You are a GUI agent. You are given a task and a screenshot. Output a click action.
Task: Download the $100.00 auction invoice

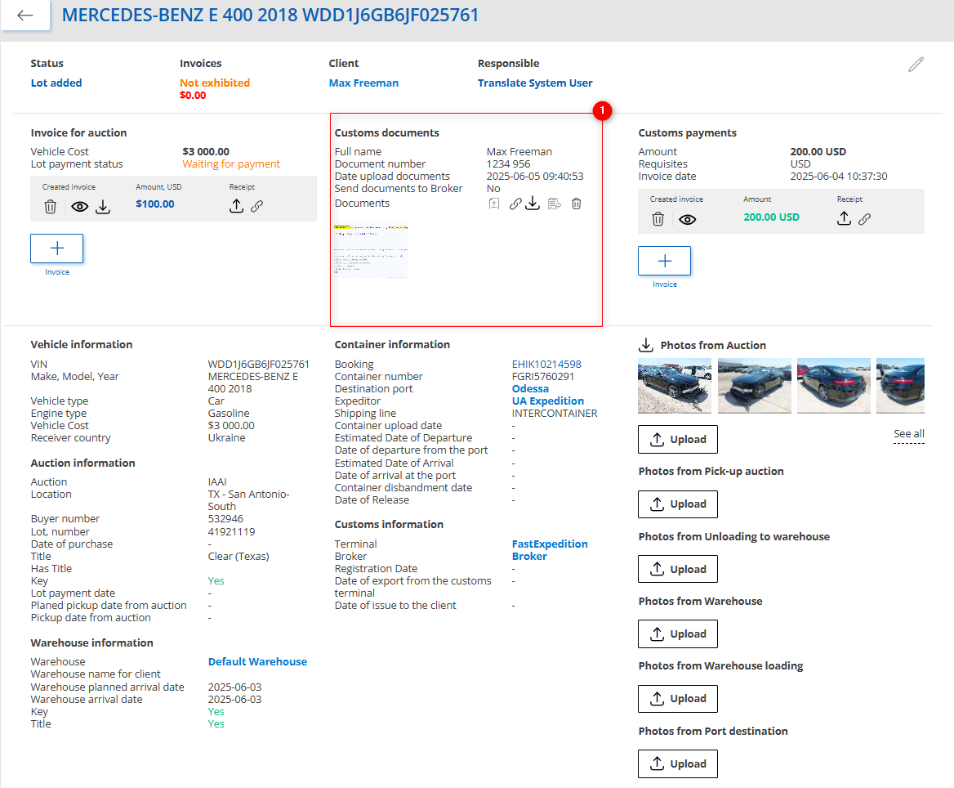(104, 207)
